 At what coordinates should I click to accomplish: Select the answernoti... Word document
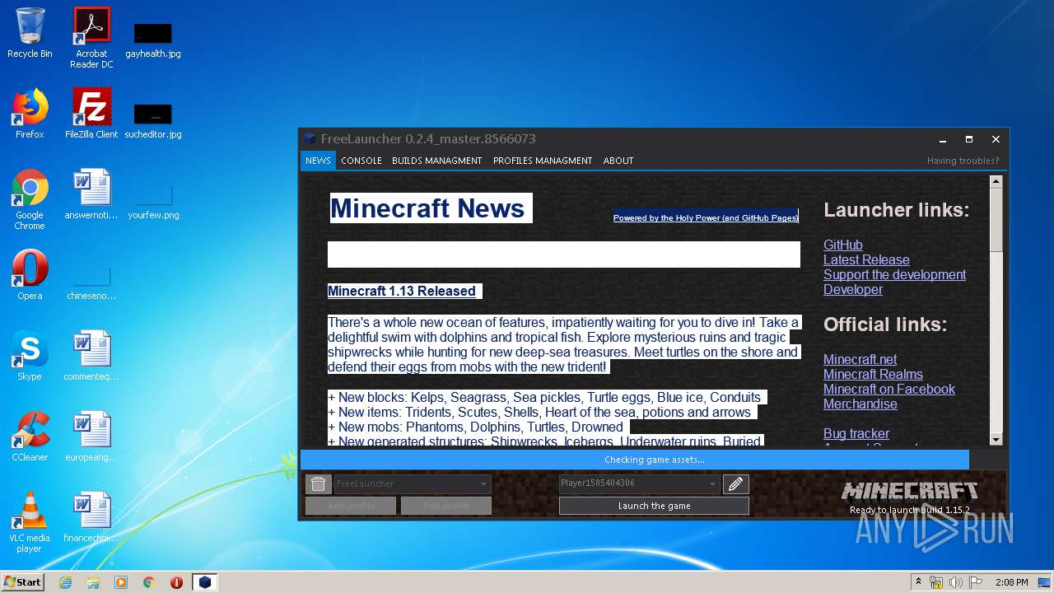pos(91,194)
